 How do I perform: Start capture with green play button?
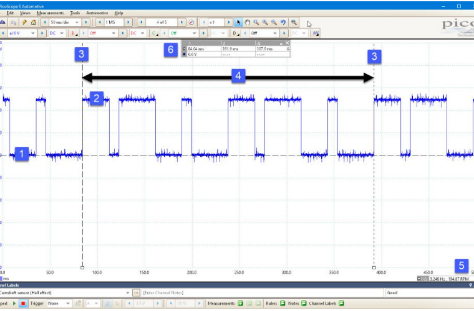14,304
